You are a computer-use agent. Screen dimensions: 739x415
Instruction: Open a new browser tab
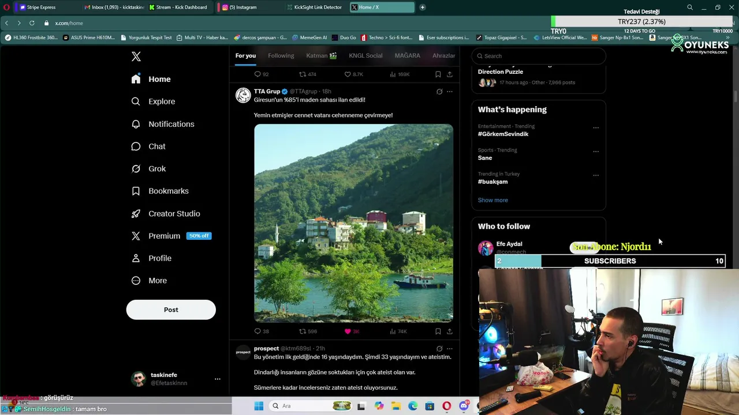(423, 7)
